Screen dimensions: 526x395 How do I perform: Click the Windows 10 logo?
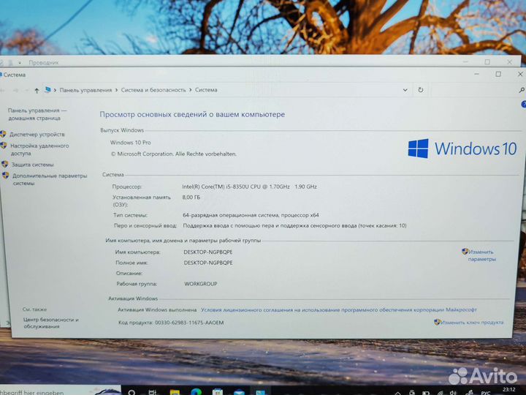click(462, 148)
